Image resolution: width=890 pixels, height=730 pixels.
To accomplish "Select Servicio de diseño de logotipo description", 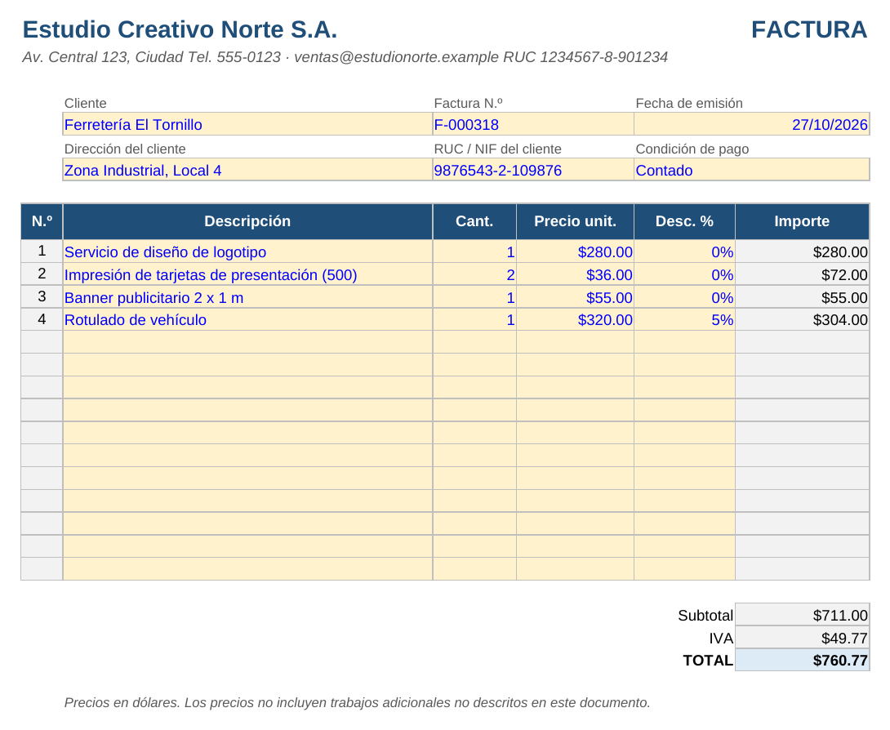I will [x=247, y=251].
